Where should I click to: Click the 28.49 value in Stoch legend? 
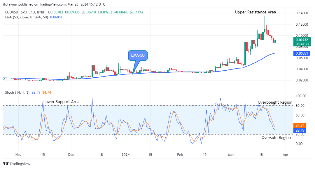tap(36, 93)
